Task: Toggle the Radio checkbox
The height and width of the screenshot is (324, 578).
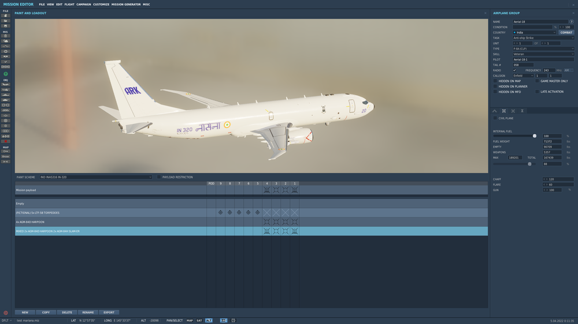Action: [x=514, y=70]
